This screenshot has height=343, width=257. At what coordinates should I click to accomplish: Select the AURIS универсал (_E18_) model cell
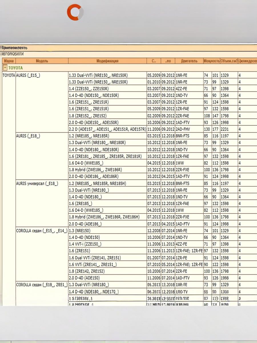pos(37,184)
